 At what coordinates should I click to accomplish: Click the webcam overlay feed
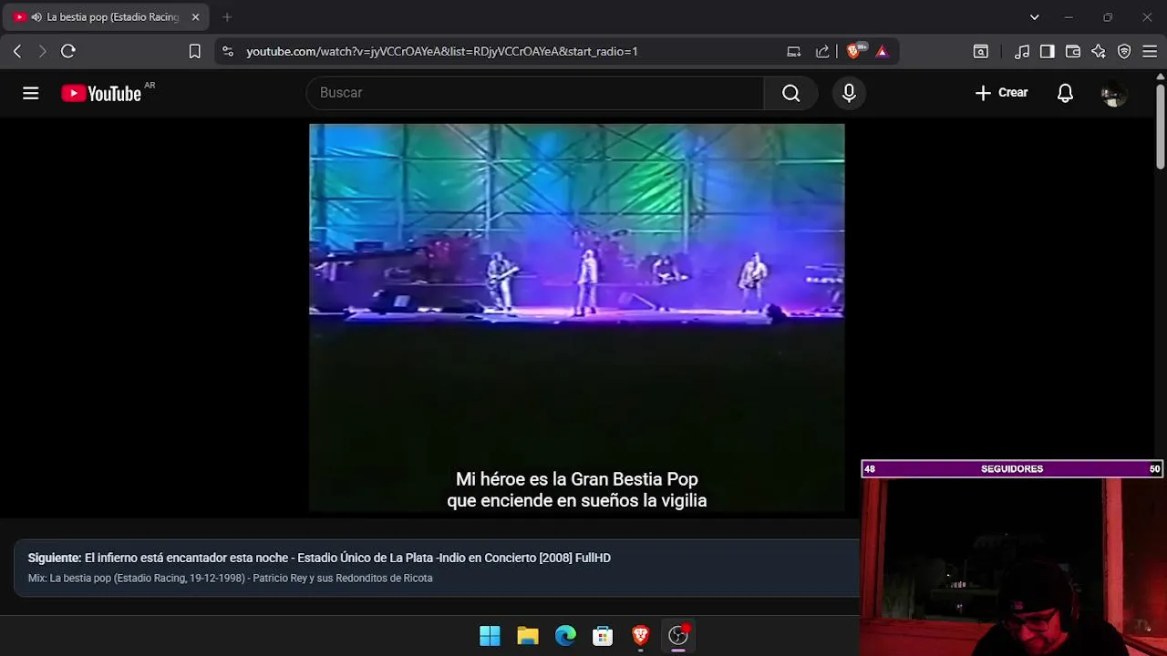(x=1012, y=567)
